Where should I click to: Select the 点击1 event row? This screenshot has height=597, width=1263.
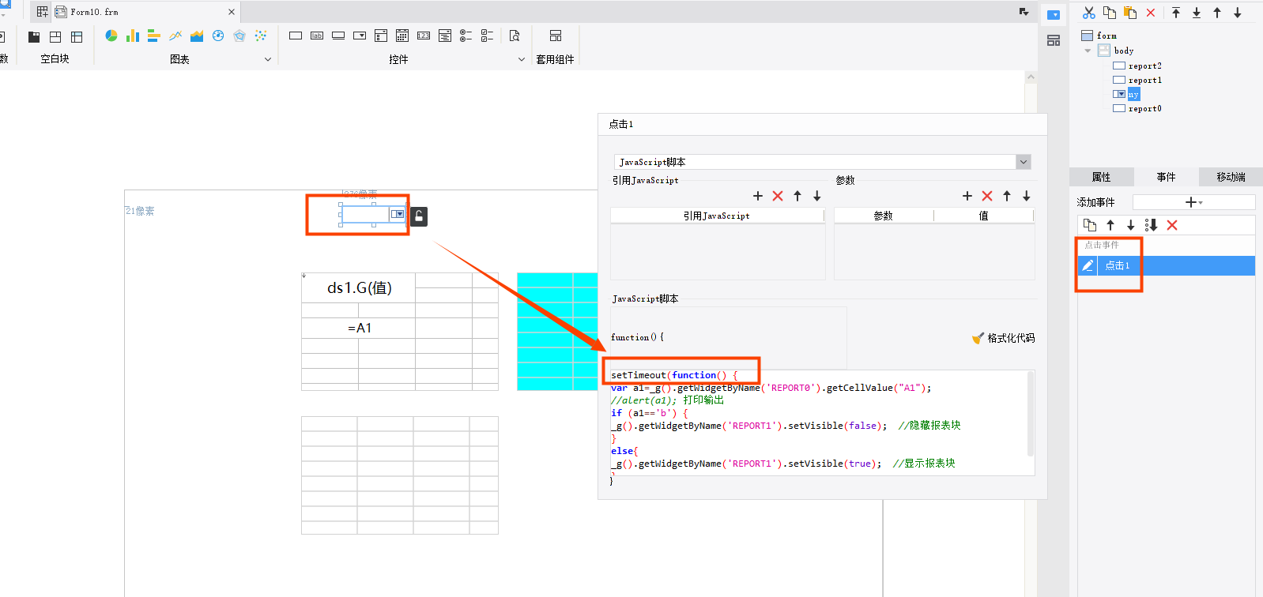[1167, 265]
